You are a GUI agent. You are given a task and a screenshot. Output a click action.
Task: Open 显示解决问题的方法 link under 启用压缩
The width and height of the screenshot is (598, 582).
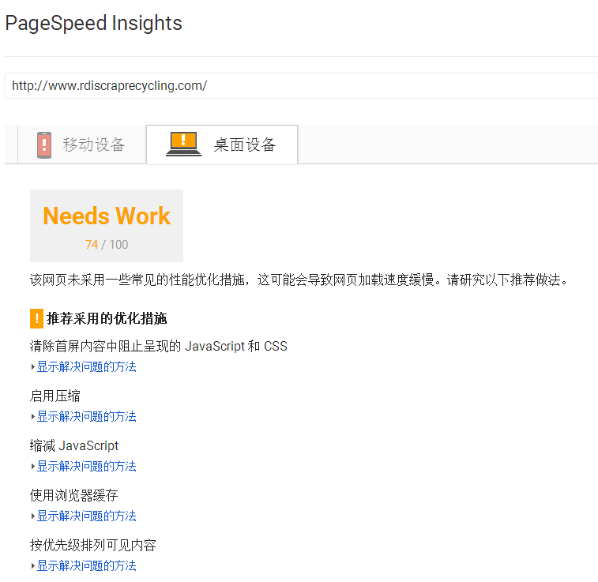click(87, 416)
